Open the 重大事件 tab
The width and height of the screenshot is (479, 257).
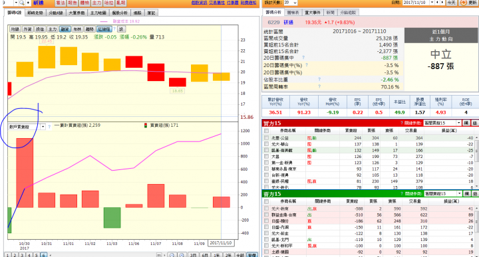tap(313, 13)
